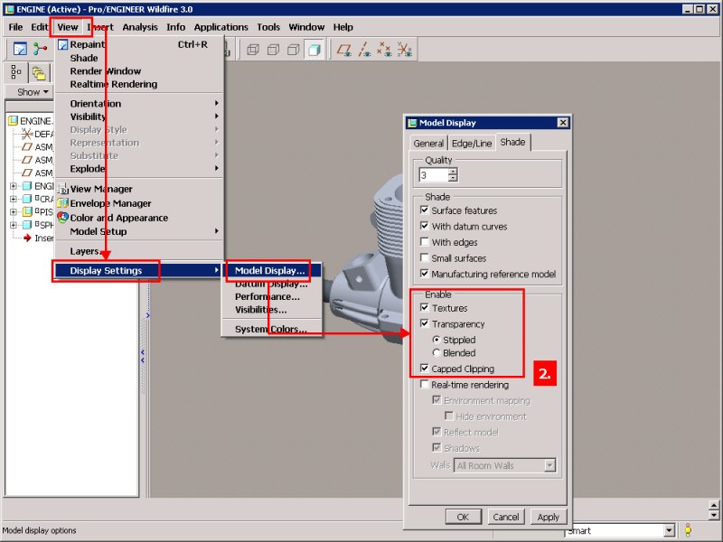Toggle coordinate systems display icon
This screenshot has width=723, height=542.
(404, 50)
